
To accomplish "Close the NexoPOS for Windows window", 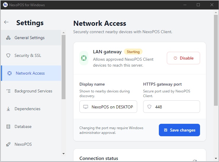I will pos(212,5).
